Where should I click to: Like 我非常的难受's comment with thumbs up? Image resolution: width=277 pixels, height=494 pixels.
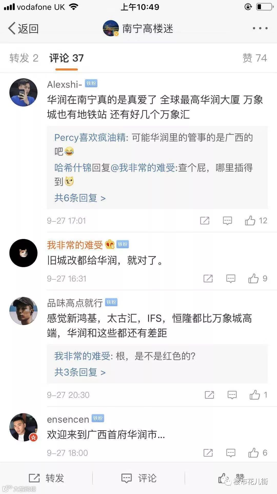coord(253,278)
